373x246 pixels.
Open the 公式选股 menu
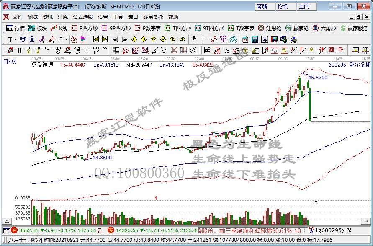[x=83, y=17]
